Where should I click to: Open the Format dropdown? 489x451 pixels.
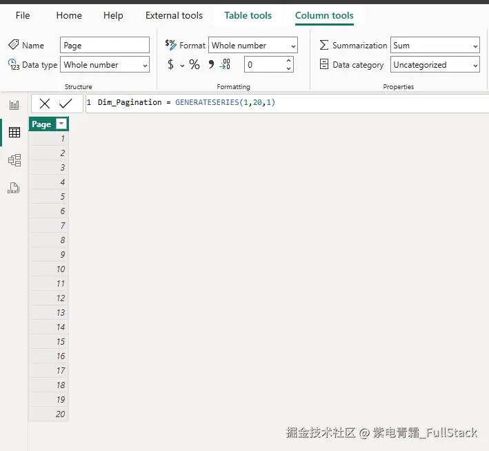pos(253,45)
